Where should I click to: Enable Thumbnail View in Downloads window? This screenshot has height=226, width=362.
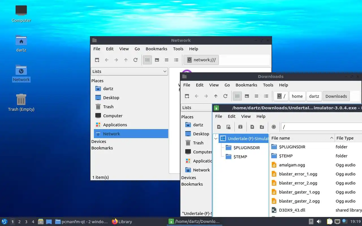click(x=247, y=96)
